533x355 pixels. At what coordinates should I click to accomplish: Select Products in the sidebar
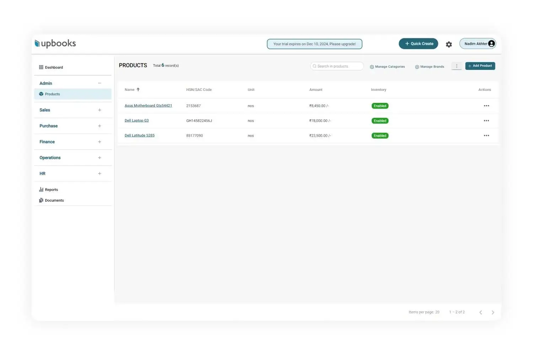tap(72, 94)
